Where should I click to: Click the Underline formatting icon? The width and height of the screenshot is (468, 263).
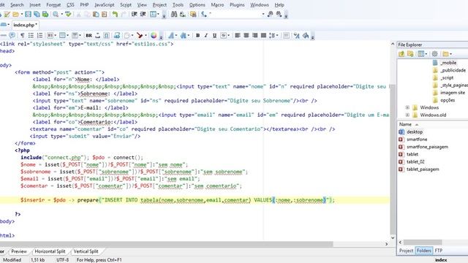point(214,36)
